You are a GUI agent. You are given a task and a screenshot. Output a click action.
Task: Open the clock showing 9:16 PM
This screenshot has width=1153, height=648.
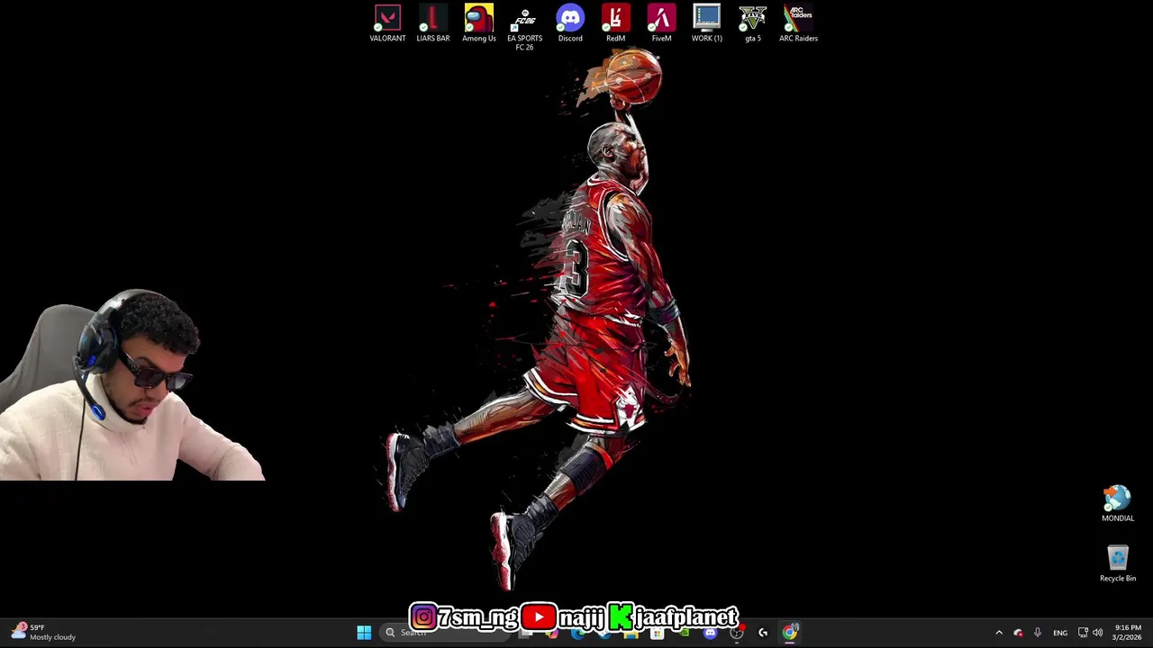(x=1128, y=633)
